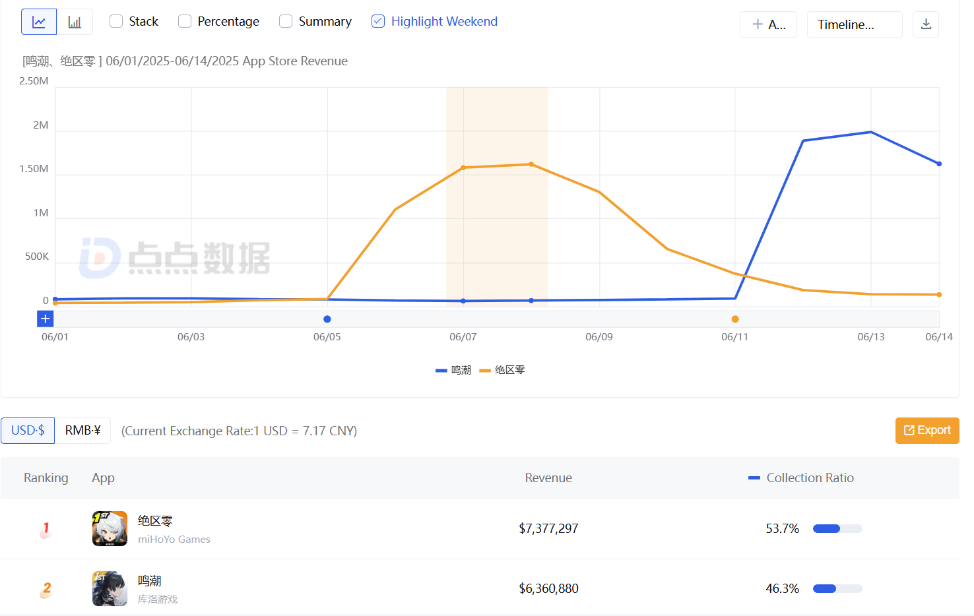The image size is (974, 616).
Task: Click orange timeline marker near 06/11
Action: point(735,319)
